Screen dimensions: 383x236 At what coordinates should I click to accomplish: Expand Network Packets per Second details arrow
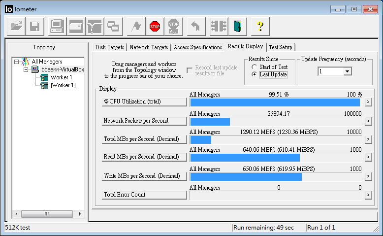[368, 121]
